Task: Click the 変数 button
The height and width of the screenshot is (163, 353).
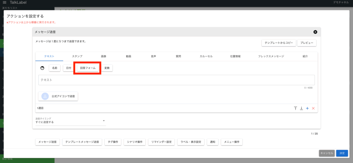Action: [107, 68]
